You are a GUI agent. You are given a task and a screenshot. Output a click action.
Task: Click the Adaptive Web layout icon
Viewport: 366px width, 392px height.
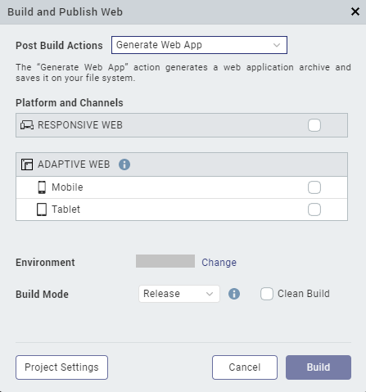(x=27, y=164)
